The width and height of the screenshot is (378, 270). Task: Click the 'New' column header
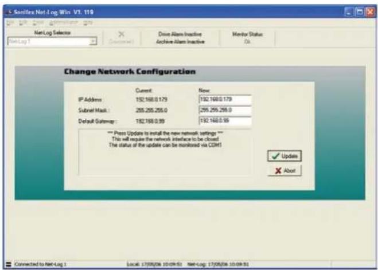coord(204,91)
